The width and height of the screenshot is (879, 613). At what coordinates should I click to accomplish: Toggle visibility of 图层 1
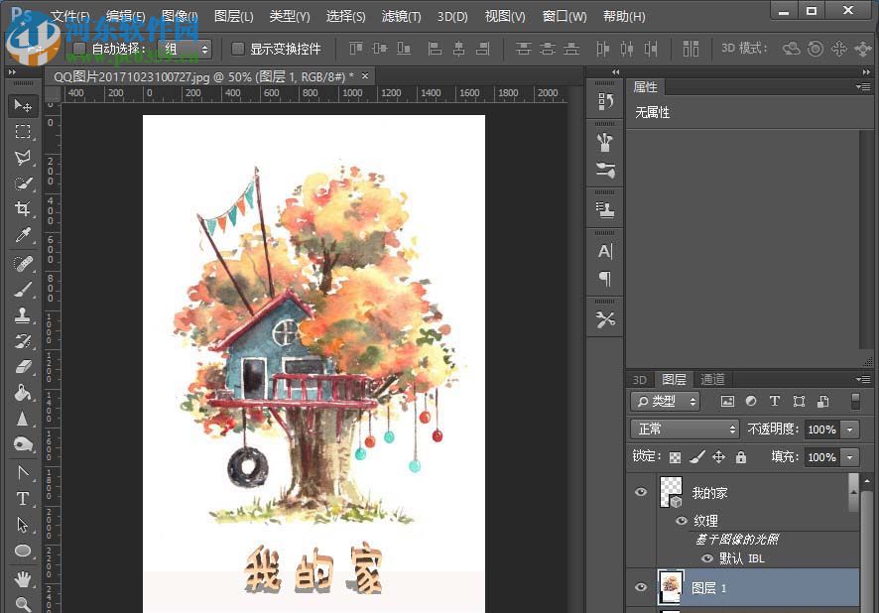click(x=641, y=587)
